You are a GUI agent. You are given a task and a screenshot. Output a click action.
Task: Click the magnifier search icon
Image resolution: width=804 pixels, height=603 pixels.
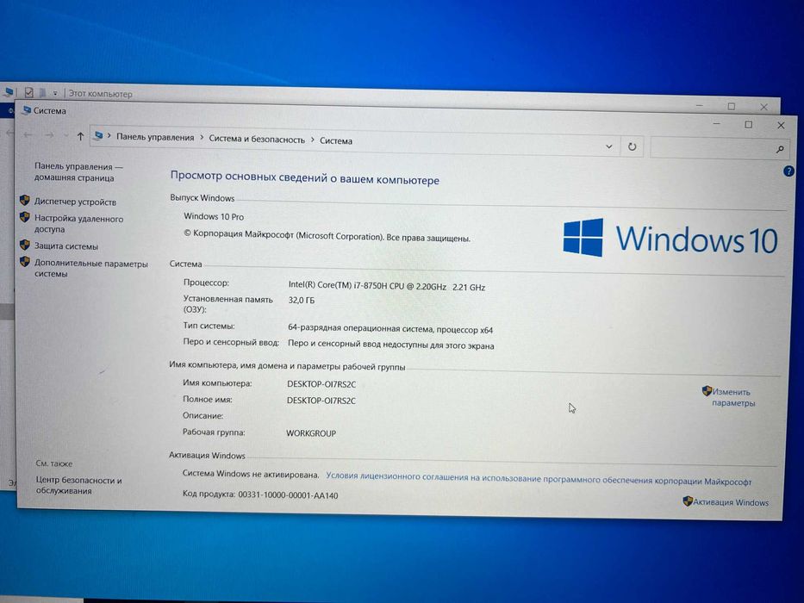pyautogui.click(x=780, y=149)
